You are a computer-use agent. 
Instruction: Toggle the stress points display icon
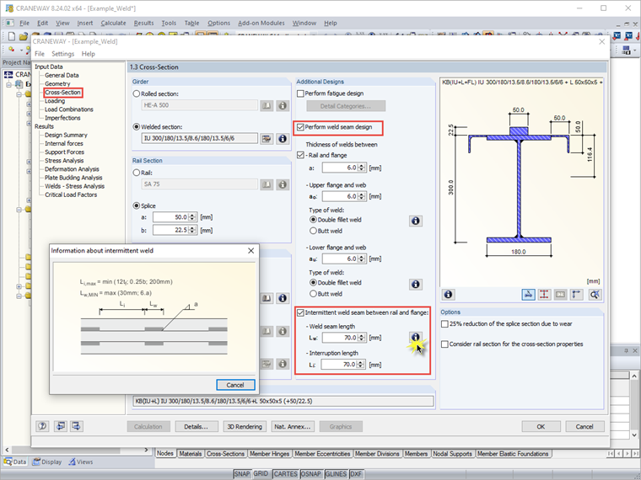(x=544, y=294)
